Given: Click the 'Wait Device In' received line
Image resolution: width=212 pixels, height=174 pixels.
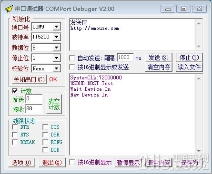Looking at the screenshot, I should pyautogui.click(x=91, y=89).
